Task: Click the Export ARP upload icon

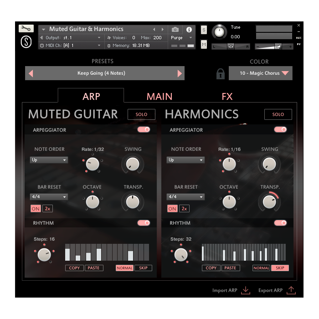Action: coord(291,290)
